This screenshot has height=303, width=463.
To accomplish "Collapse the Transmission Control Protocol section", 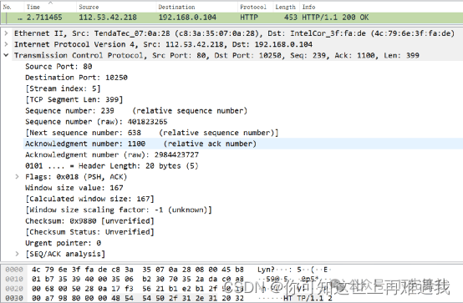I will coord(6,55).
